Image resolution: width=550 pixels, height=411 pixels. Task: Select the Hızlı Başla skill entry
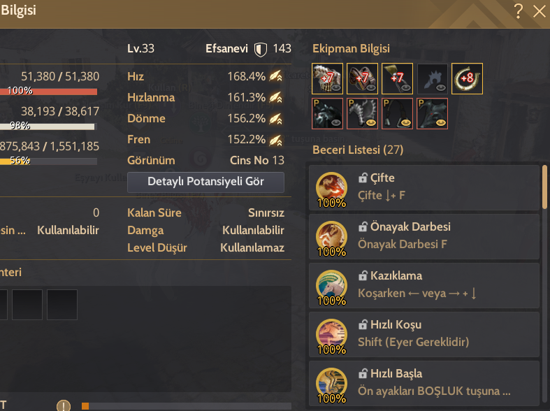[424, 383]
